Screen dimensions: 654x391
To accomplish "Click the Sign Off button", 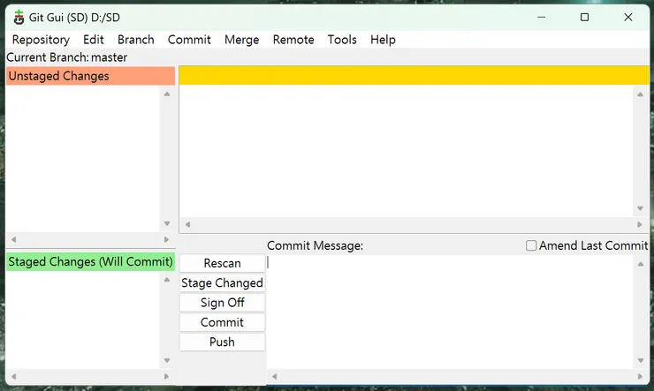I will pos(223,303).
